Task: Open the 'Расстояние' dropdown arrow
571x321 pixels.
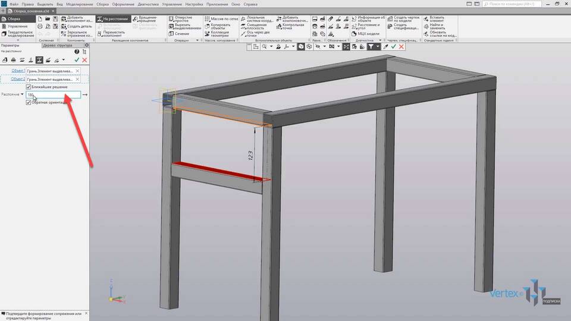Action: (x=22, y=95)
